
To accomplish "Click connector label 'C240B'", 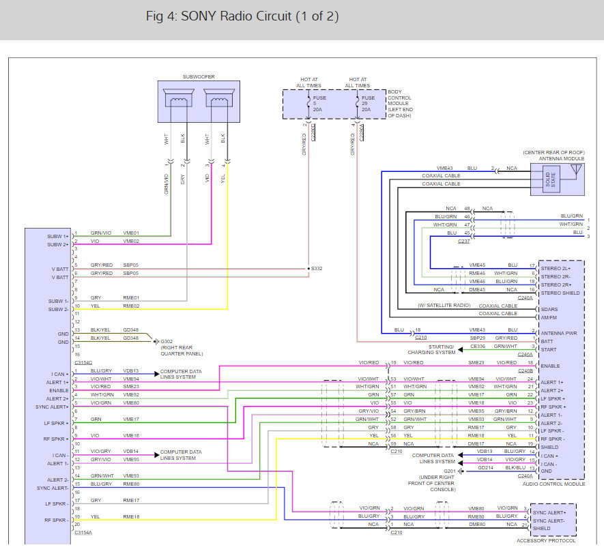I will pyautogui.click(x=526, y=371).
